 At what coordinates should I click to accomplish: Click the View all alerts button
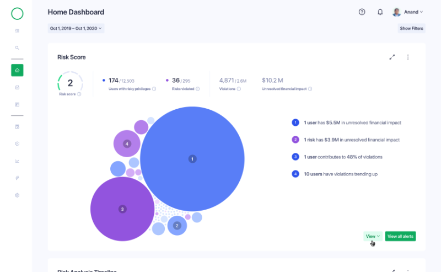pos(400,236)
